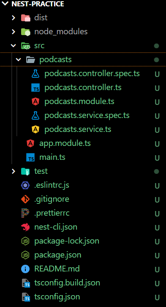Screen dimensions: 166x307
Task: Open main.ts in the editor
Action: pos(52,157)
